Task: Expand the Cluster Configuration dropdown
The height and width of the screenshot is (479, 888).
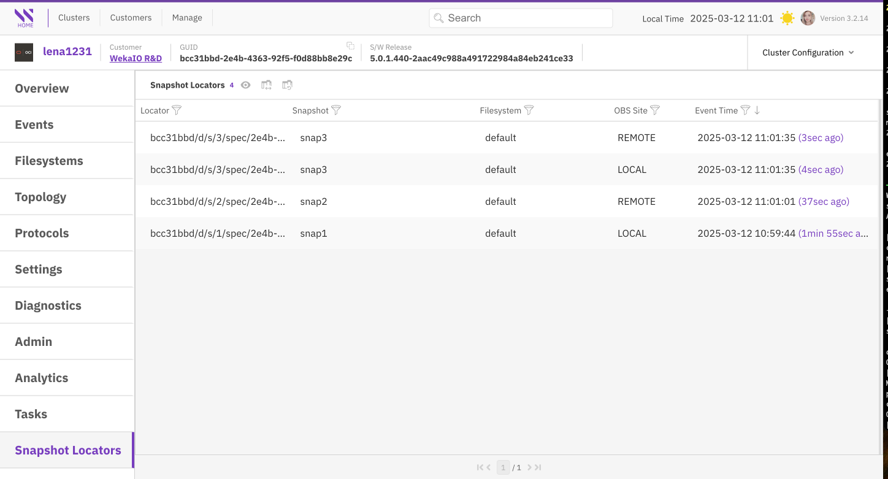Action: 808,53
